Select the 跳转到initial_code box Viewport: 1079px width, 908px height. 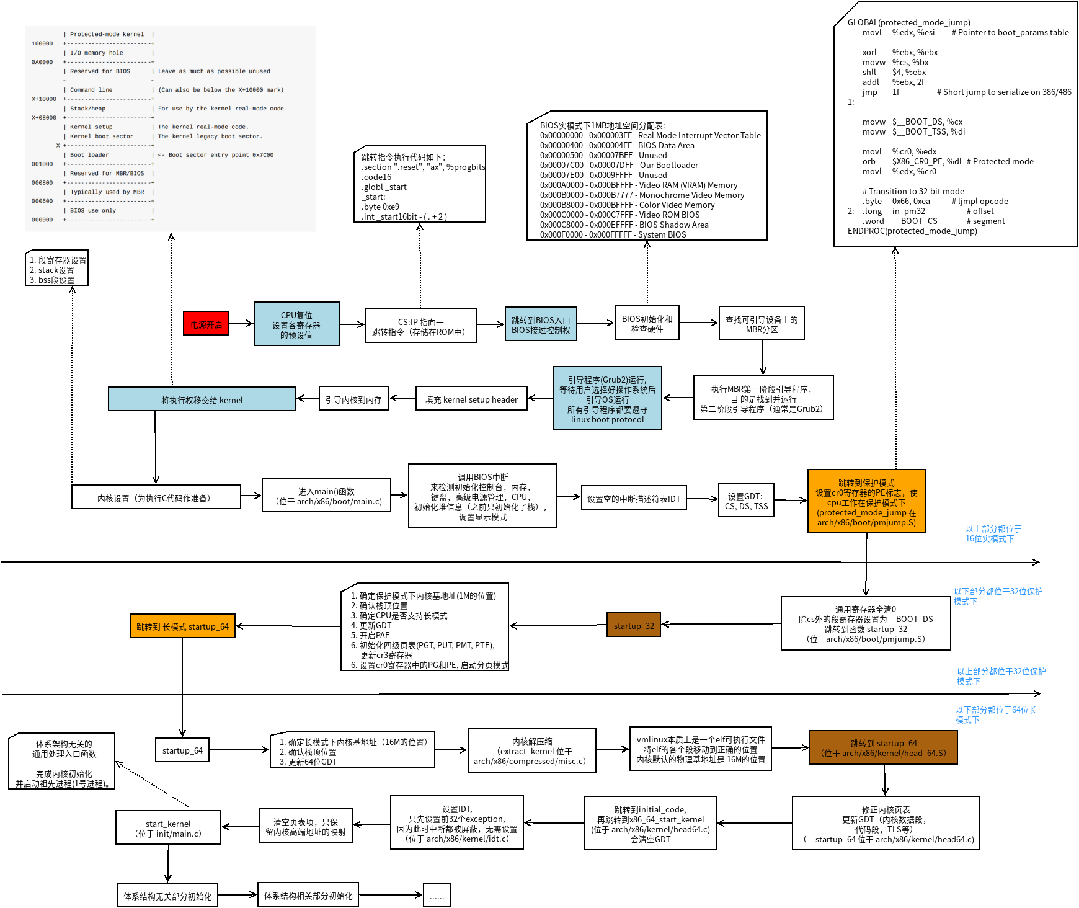pos(651,823)
